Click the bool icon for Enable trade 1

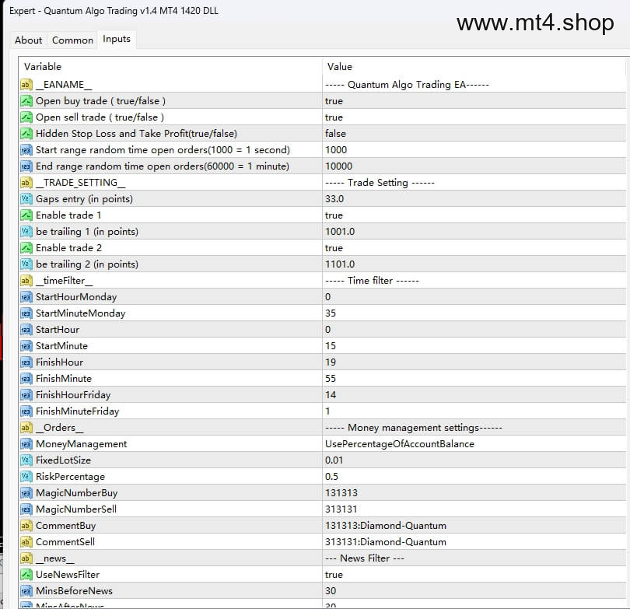26,215
